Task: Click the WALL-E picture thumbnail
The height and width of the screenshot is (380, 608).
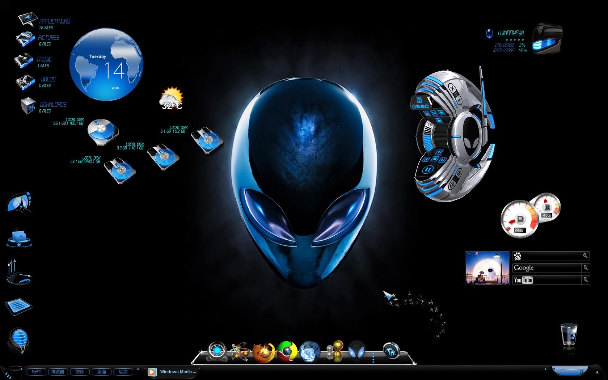Action: click(487, 268)
